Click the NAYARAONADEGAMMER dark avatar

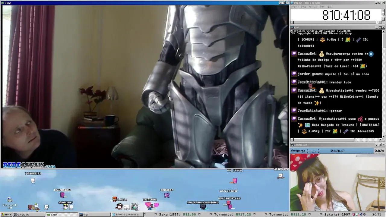pos(203,206)
